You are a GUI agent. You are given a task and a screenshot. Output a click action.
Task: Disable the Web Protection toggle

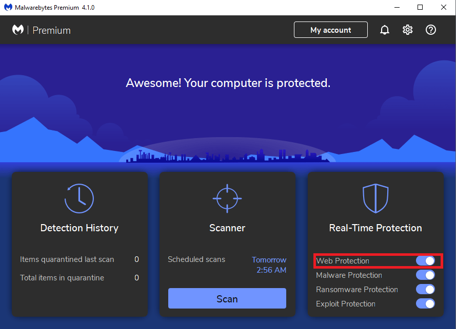425,260
